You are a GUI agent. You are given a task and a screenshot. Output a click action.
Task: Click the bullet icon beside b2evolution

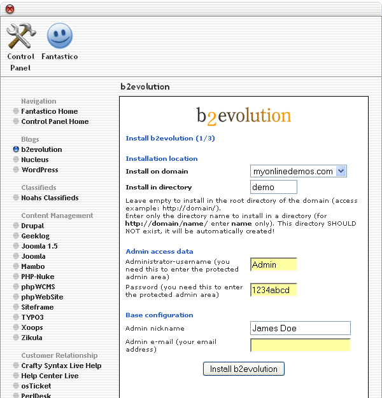coord(16,149)
